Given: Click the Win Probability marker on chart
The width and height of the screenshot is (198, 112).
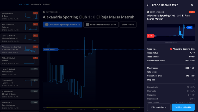Looking at the screenshot, I should point(51,49).
